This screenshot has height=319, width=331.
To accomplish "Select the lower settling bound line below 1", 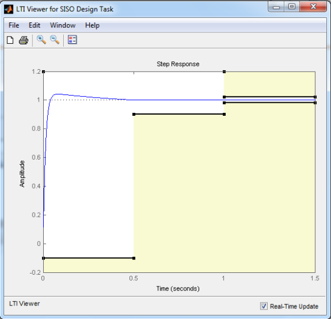I will [x=270, y=103].
